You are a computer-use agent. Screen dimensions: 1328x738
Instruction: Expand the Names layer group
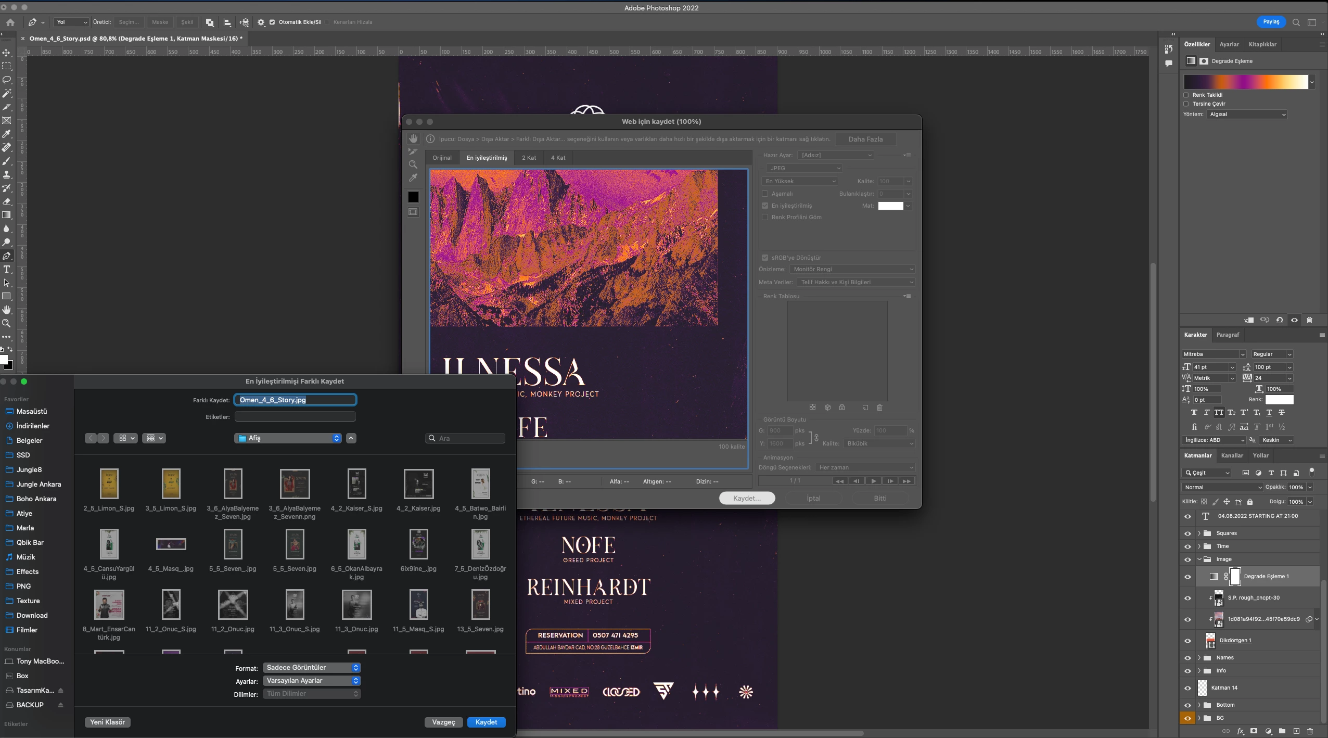[x=1199, y=657]
